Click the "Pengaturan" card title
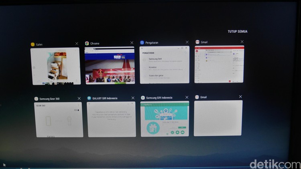The width and height of the screenshot is (301, 169). (152, 43)
